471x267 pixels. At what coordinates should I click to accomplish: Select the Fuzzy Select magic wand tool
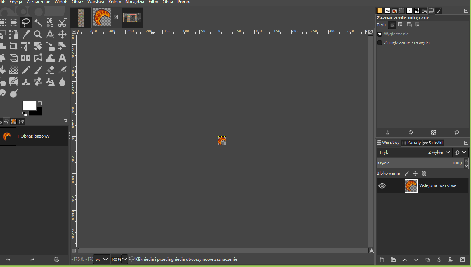38,23
